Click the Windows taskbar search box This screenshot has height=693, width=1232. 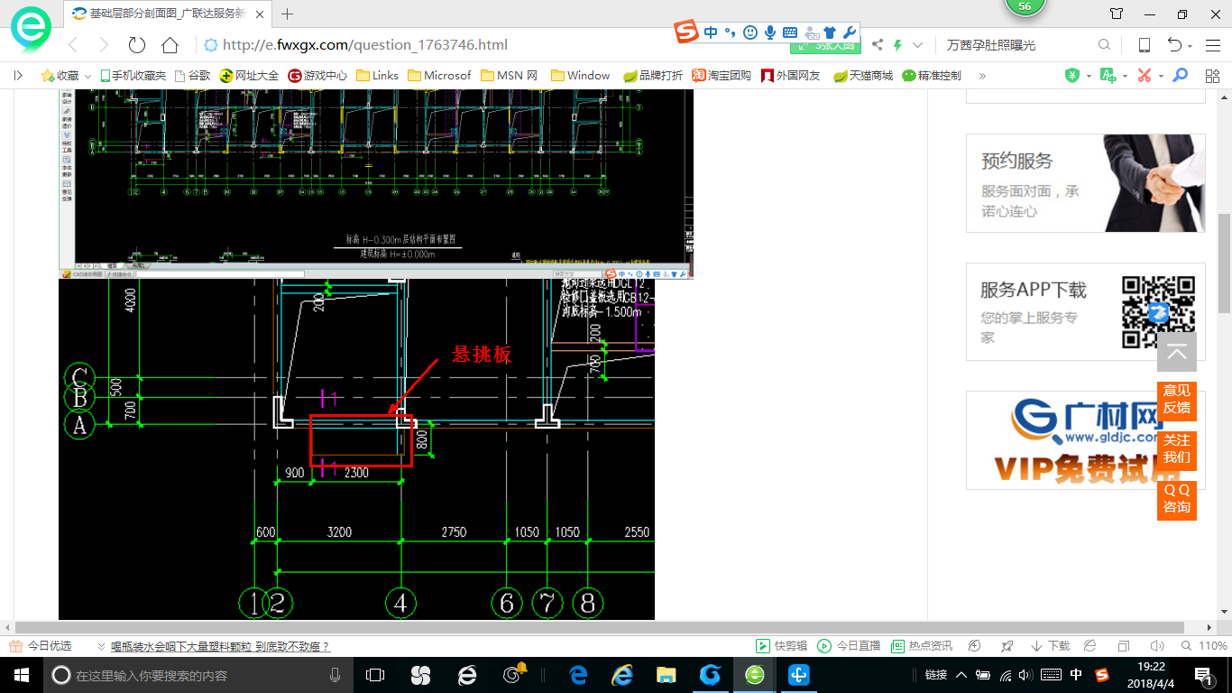tap(196, 675)
